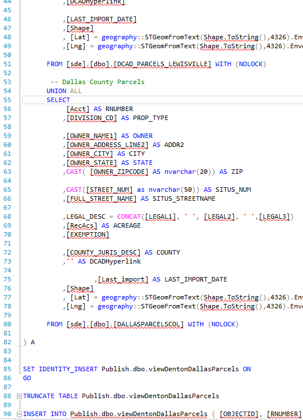Click the UNION keyword on line 54
The image size is (303, 420).
pos(56,91)
